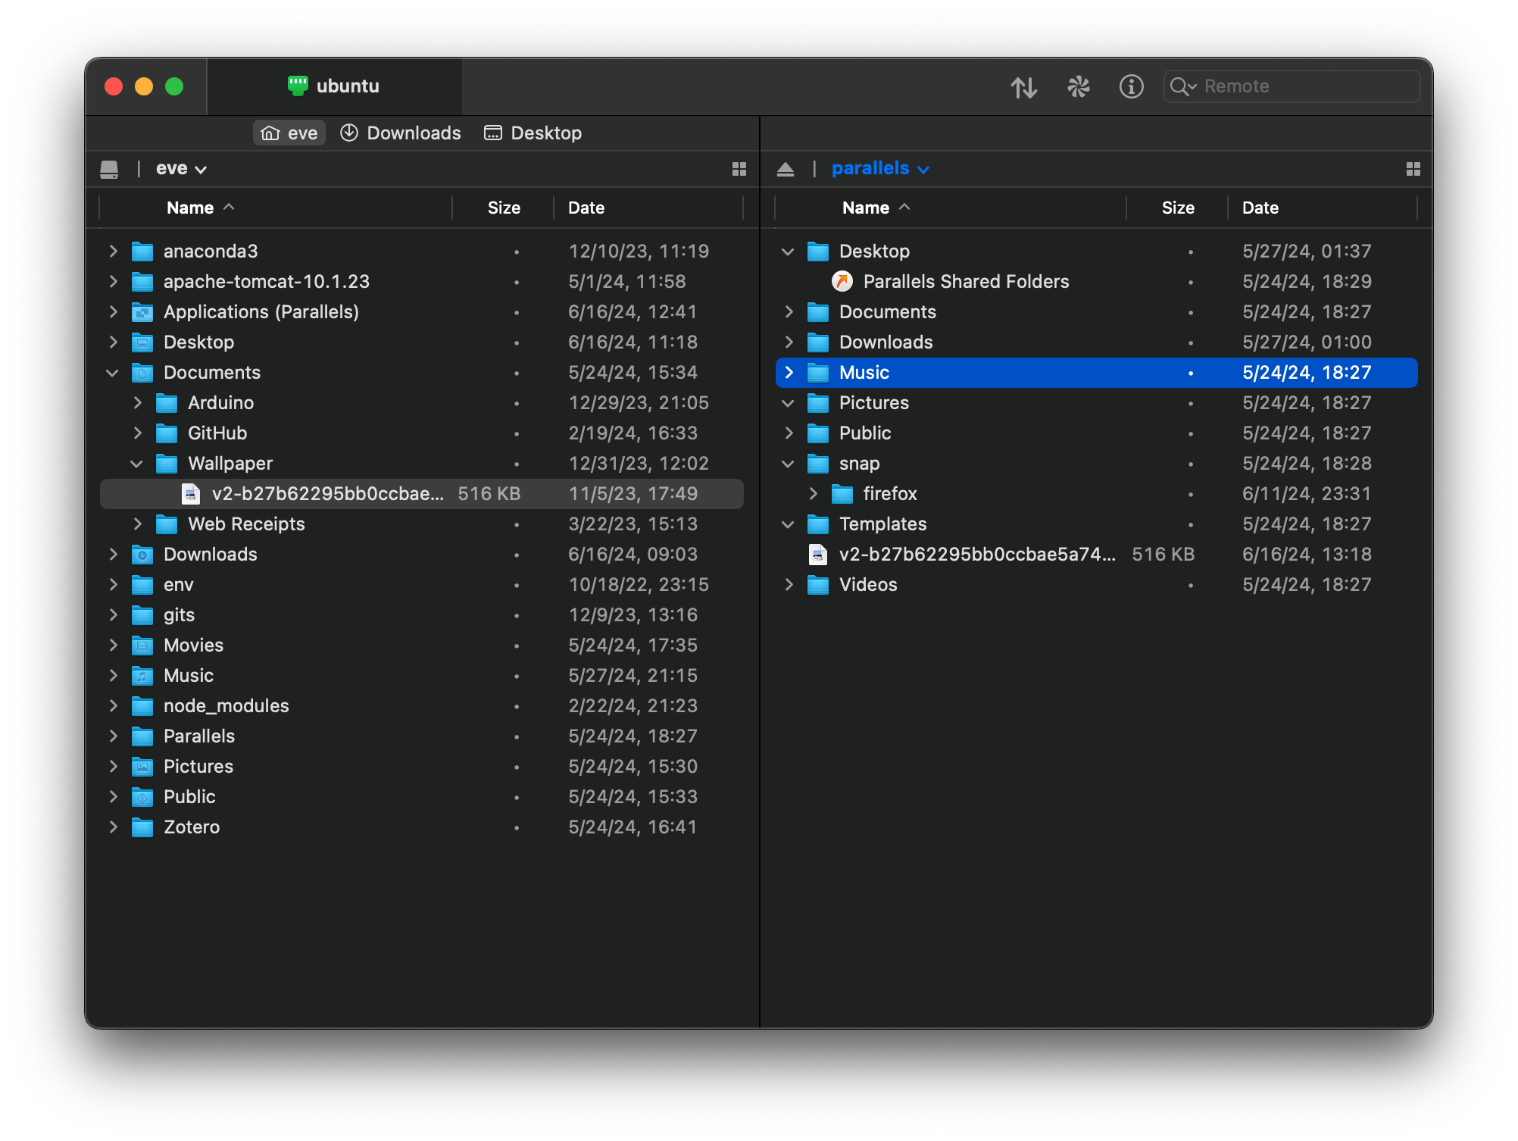Image resolution: width=1518 pixels, height=1141 pixels.
Task: Expand the remote Music folder
Action: point(789,373)
